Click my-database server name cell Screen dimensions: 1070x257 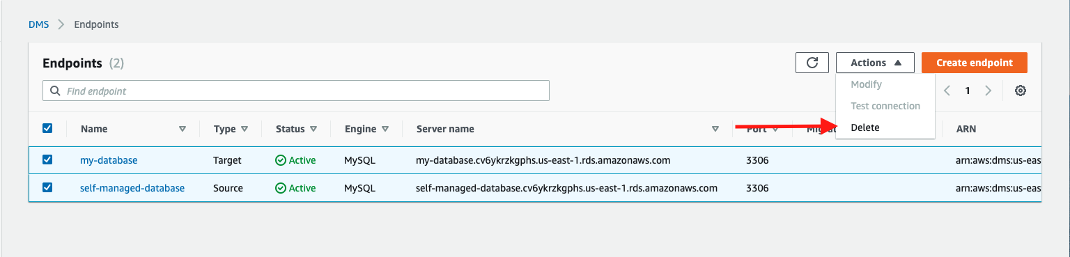click(x=543, y=160)
